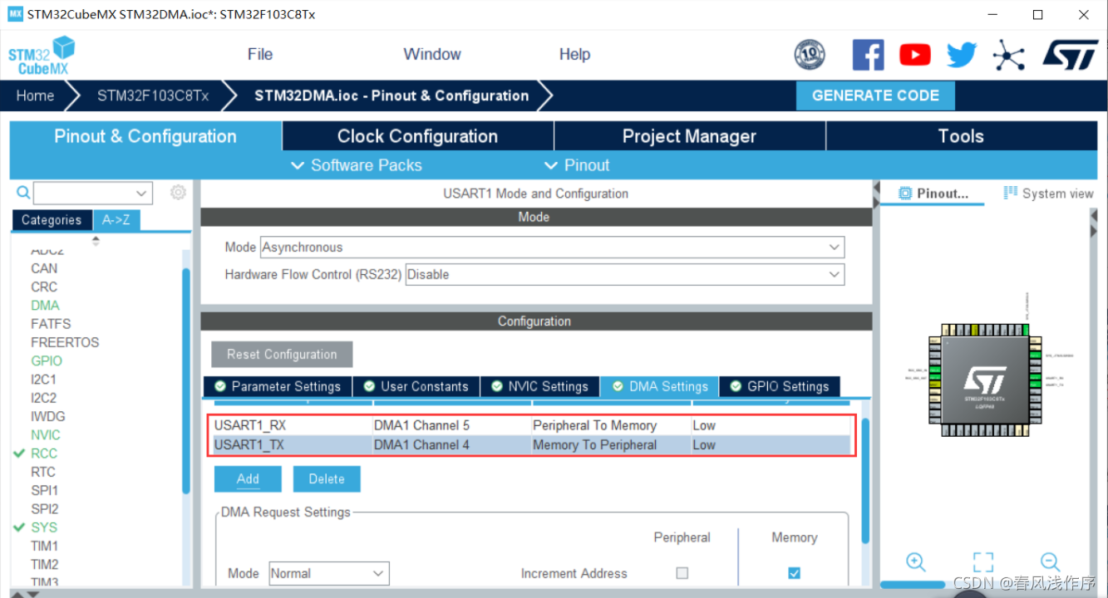Click the Add DMA request button
The height and width of the screenshot is (598, 1108).
tap(248, 479)
